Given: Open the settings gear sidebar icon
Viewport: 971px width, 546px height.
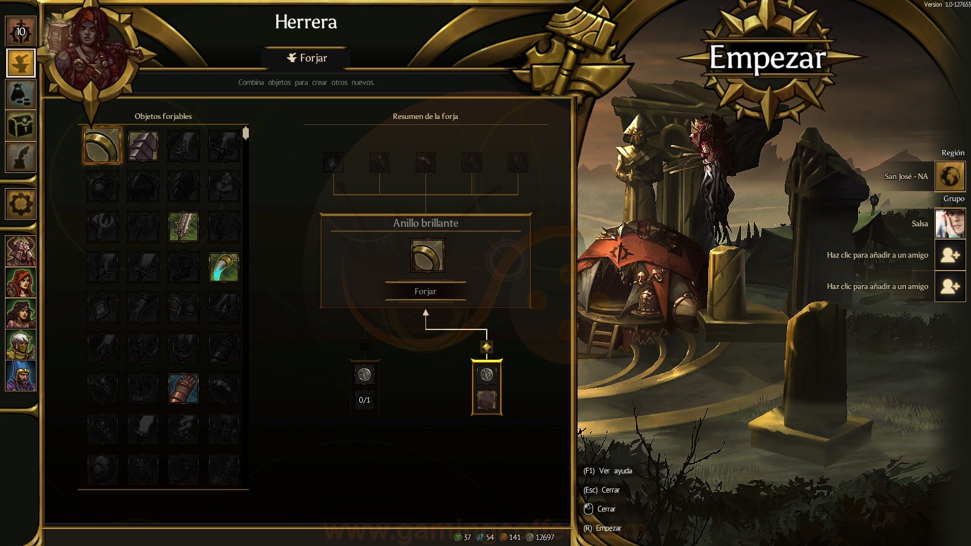Looking at the screenshot, I should [x=21, y=203].
